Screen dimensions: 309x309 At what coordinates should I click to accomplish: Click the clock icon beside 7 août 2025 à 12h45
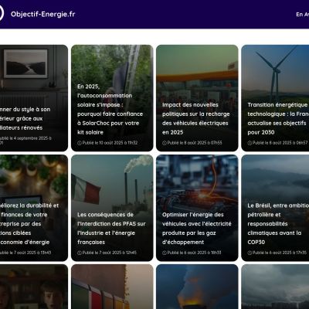[x=80, y=253]
